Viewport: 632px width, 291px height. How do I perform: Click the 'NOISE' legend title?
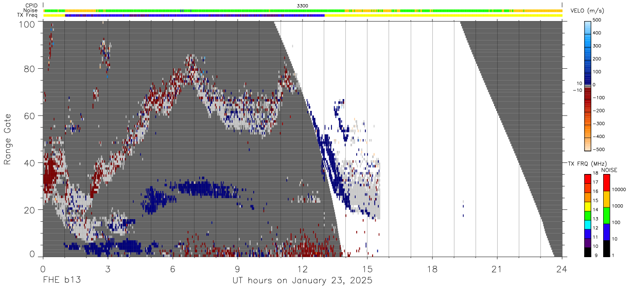point(609,169)
